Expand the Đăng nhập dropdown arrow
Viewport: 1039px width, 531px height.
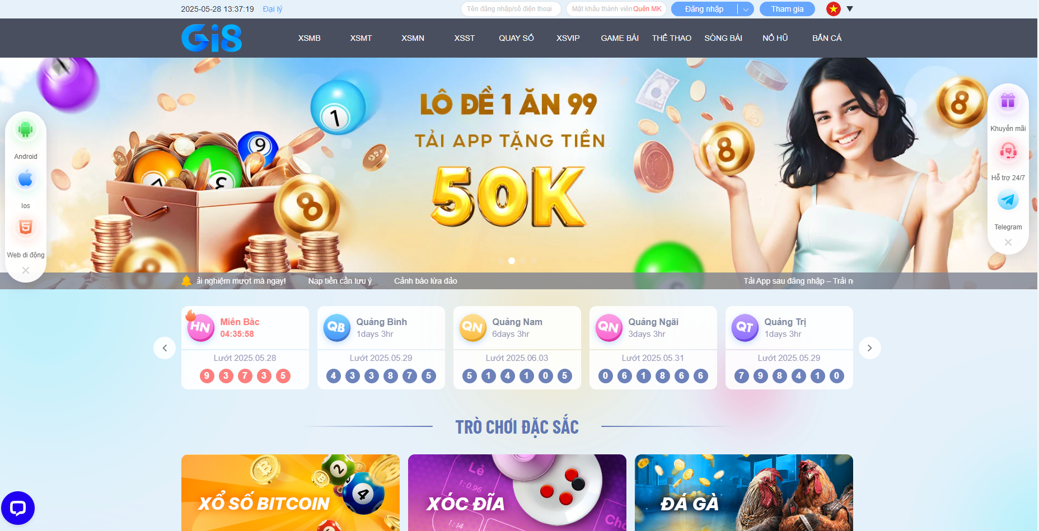pos(746,9)
